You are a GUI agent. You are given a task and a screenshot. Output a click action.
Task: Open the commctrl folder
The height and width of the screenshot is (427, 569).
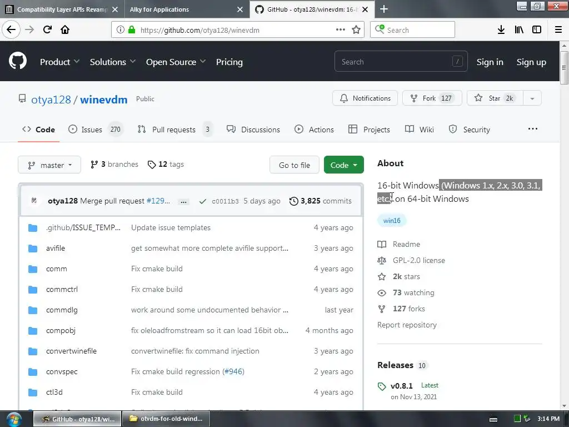tap(62, 289)
